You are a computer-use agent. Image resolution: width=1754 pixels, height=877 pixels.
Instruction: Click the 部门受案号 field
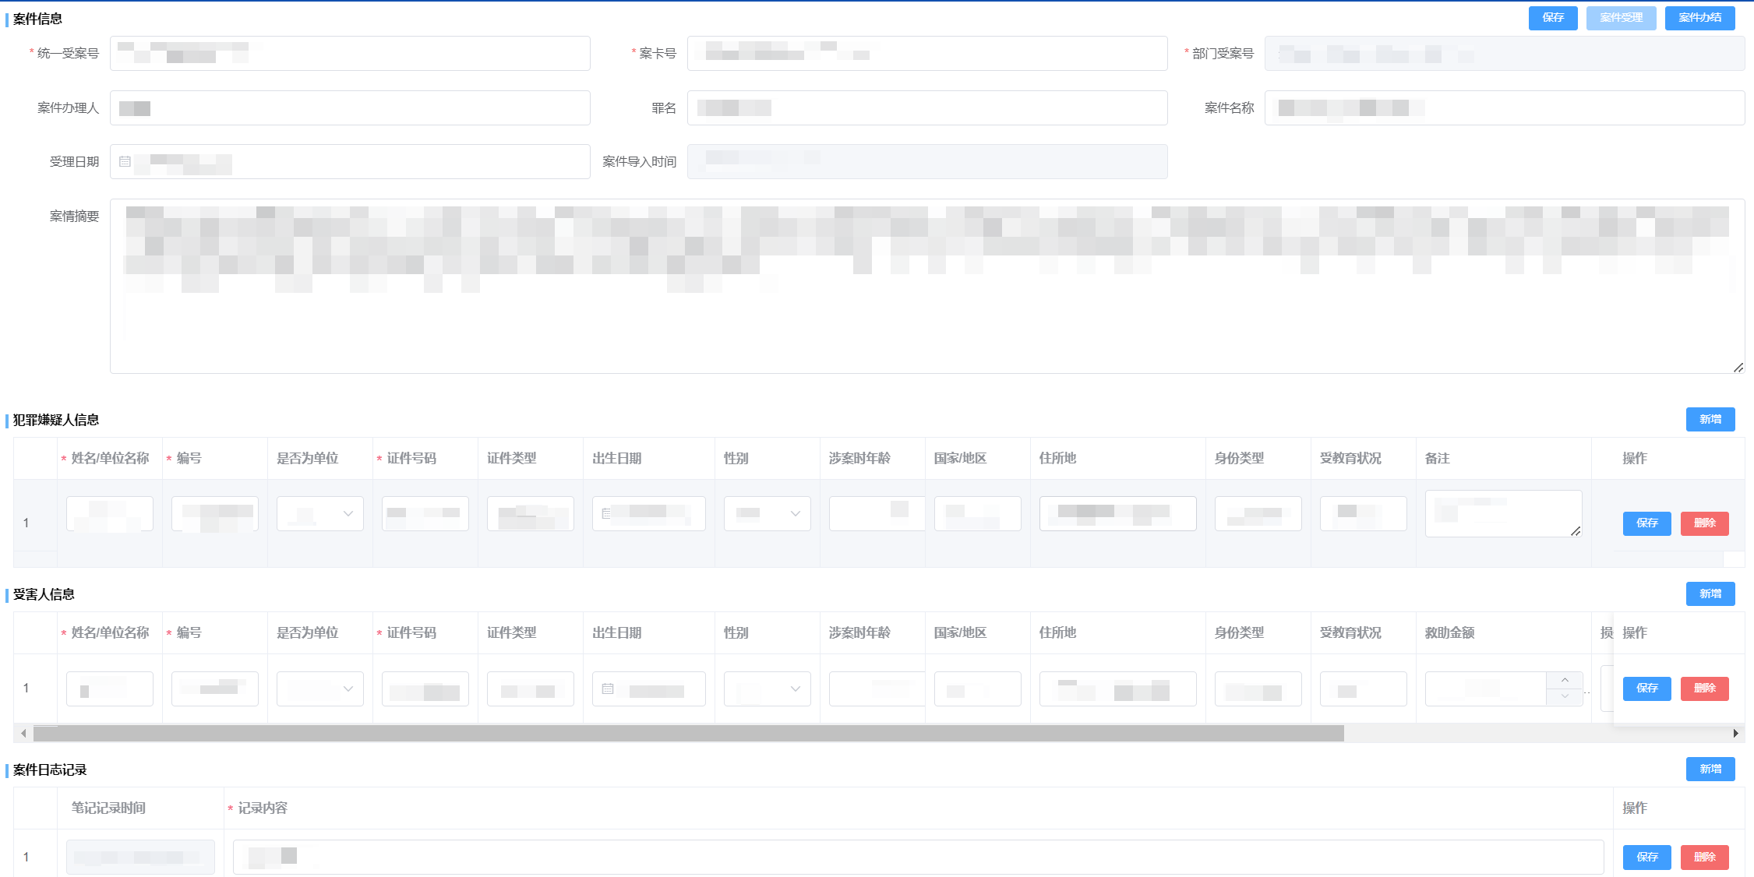coord(1504,53)
